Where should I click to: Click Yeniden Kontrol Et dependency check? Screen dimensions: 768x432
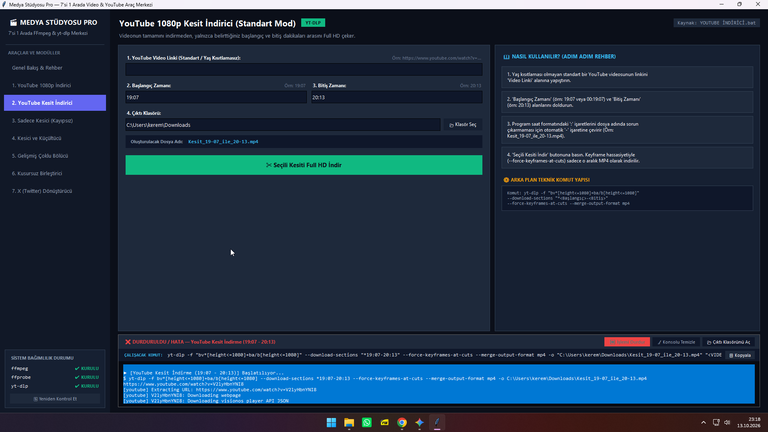[55, 399]
